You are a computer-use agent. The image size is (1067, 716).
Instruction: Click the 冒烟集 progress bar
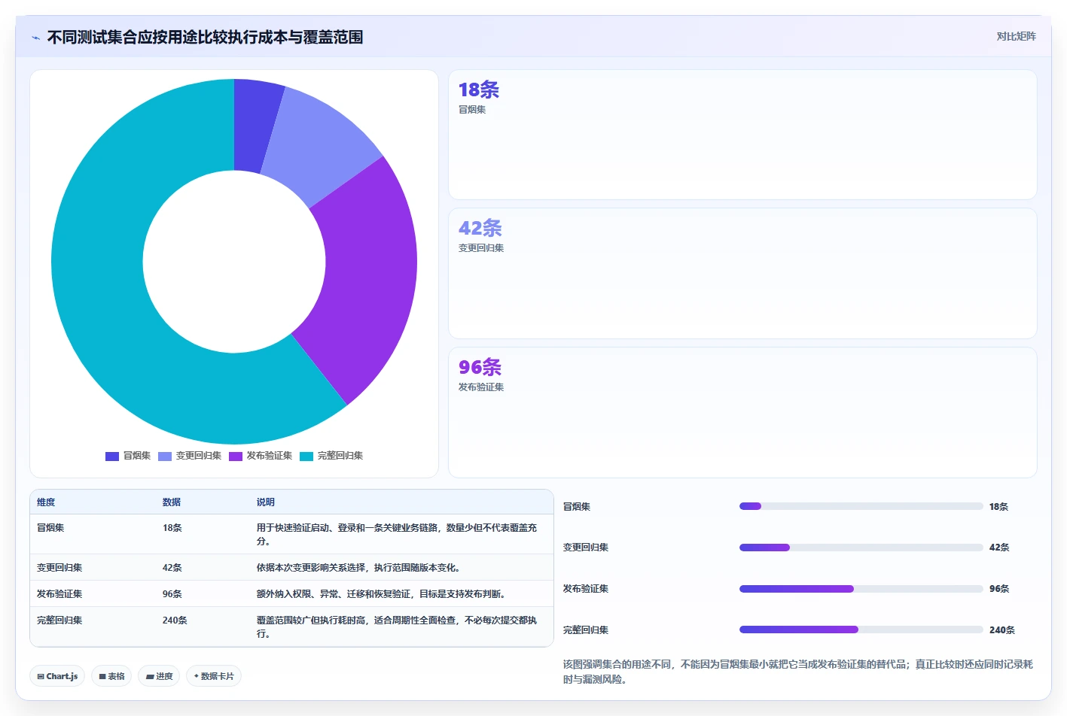pyautogui.click(x=861, y=506)
